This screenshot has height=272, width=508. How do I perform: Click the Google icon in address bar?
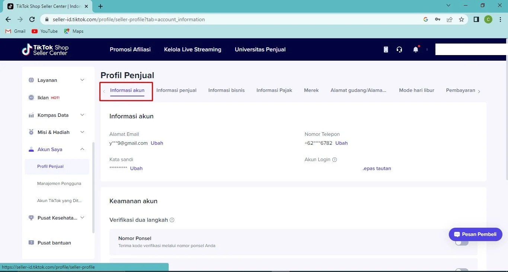(x=426, y=19)
